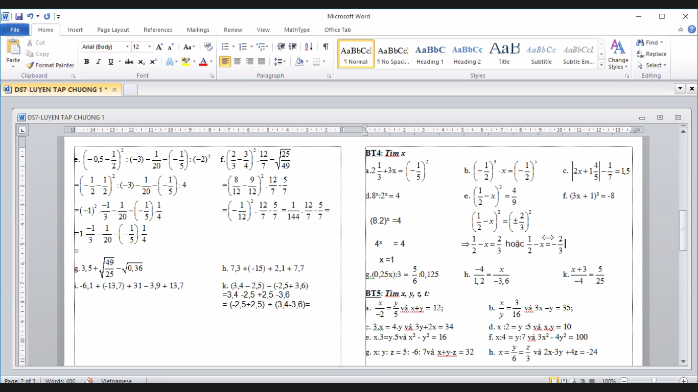Increase paragraph indent

click(293, 47)
